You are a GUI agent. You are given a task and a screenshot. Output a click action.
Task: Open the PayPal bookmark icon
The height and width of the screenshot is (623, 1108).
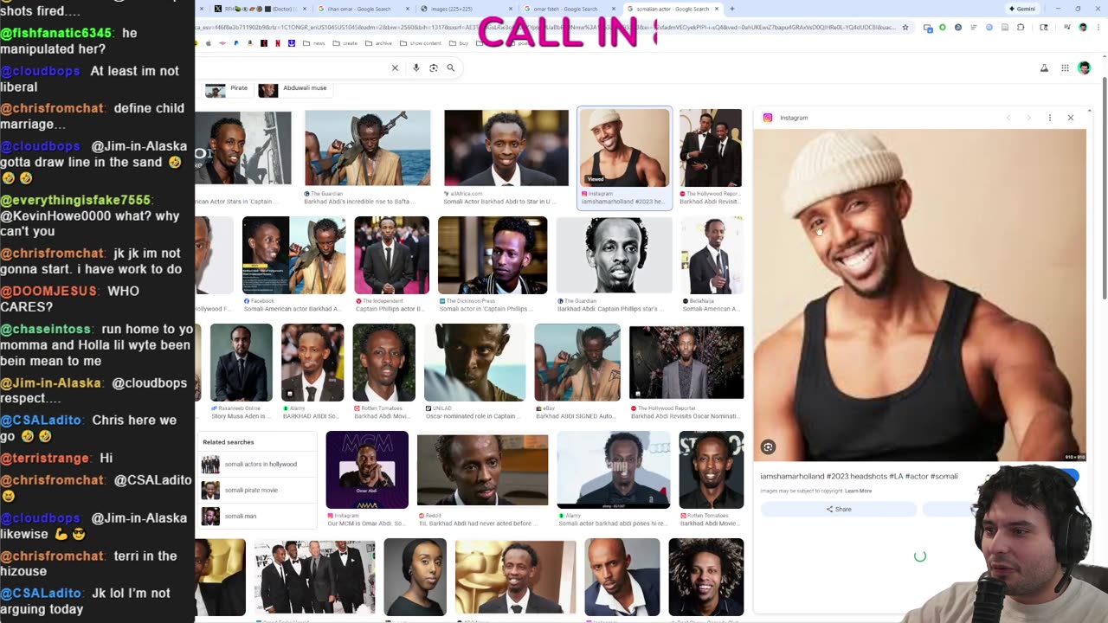(x=236, y=43)
